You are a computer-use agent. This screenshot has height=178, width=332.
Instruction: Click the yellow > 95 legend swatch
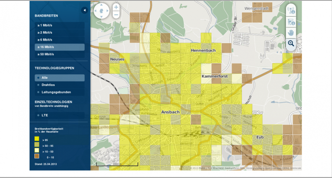(37, 139)
